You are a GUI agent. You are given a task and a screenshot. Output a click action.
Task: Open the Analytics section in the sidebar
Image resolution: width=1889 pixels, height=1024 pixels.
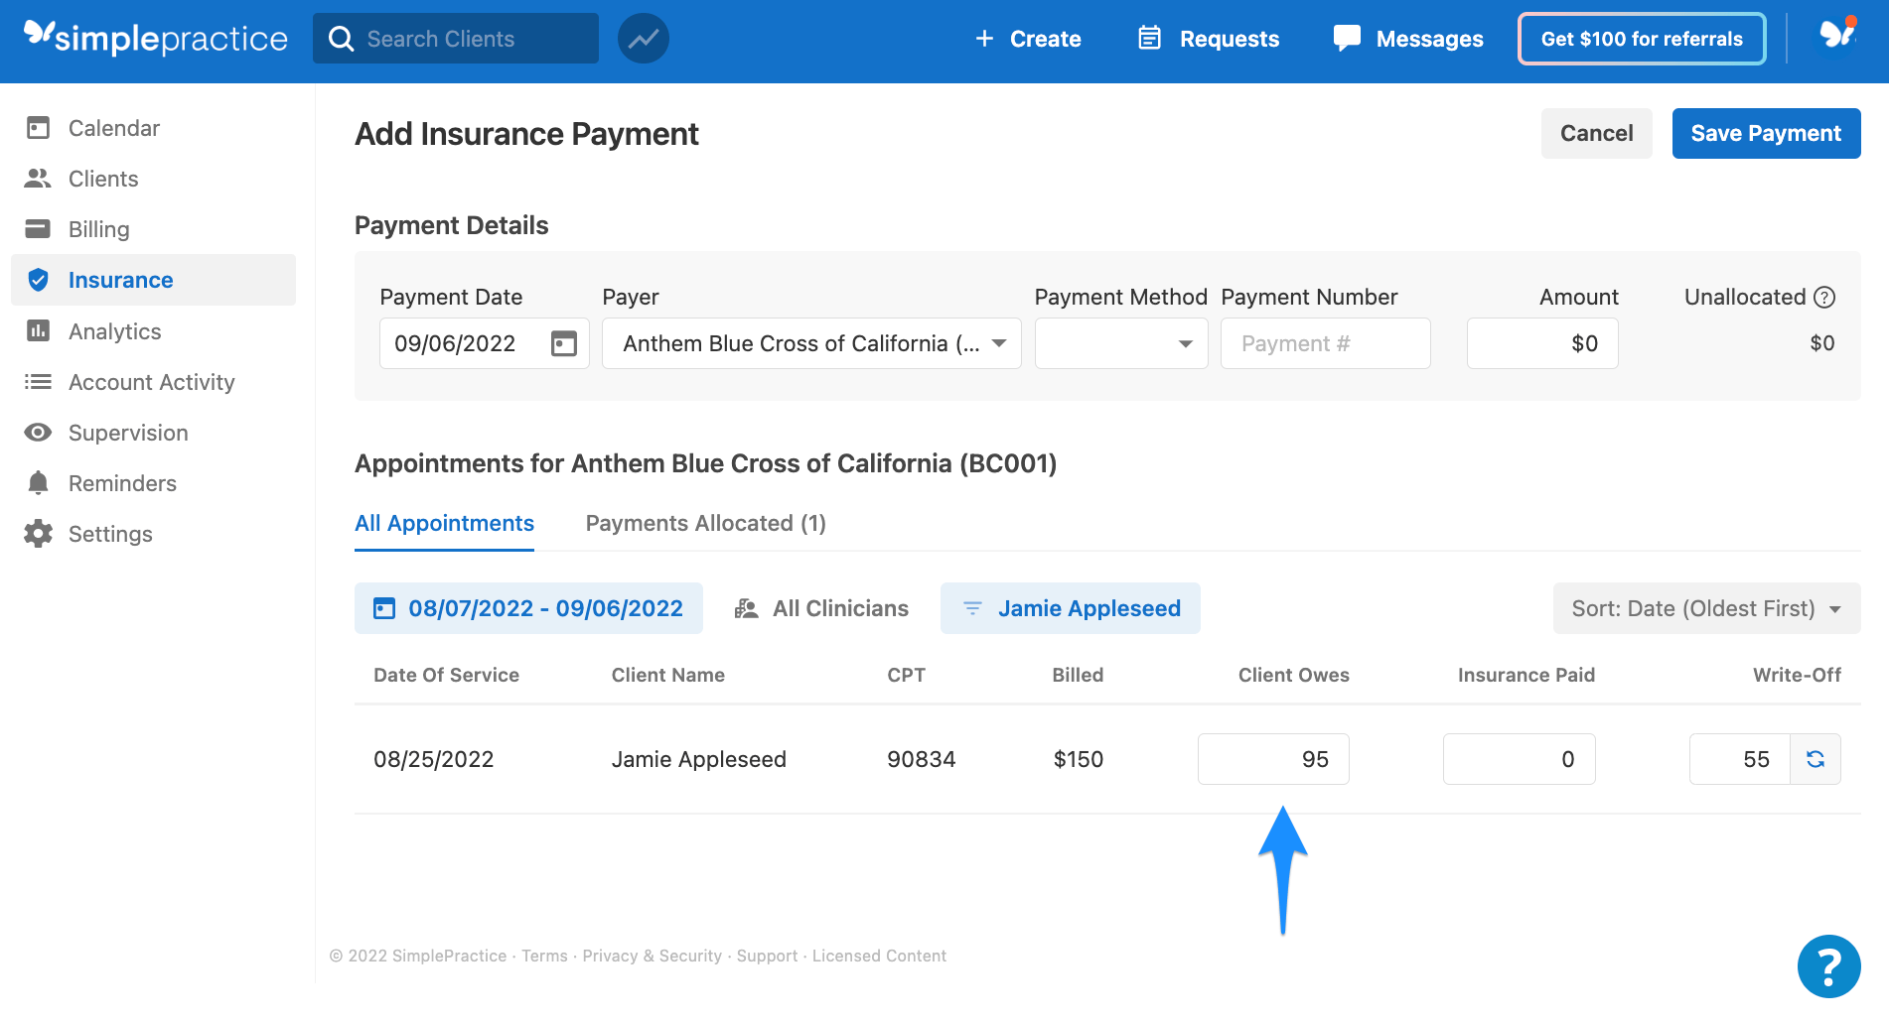point(114,330)
